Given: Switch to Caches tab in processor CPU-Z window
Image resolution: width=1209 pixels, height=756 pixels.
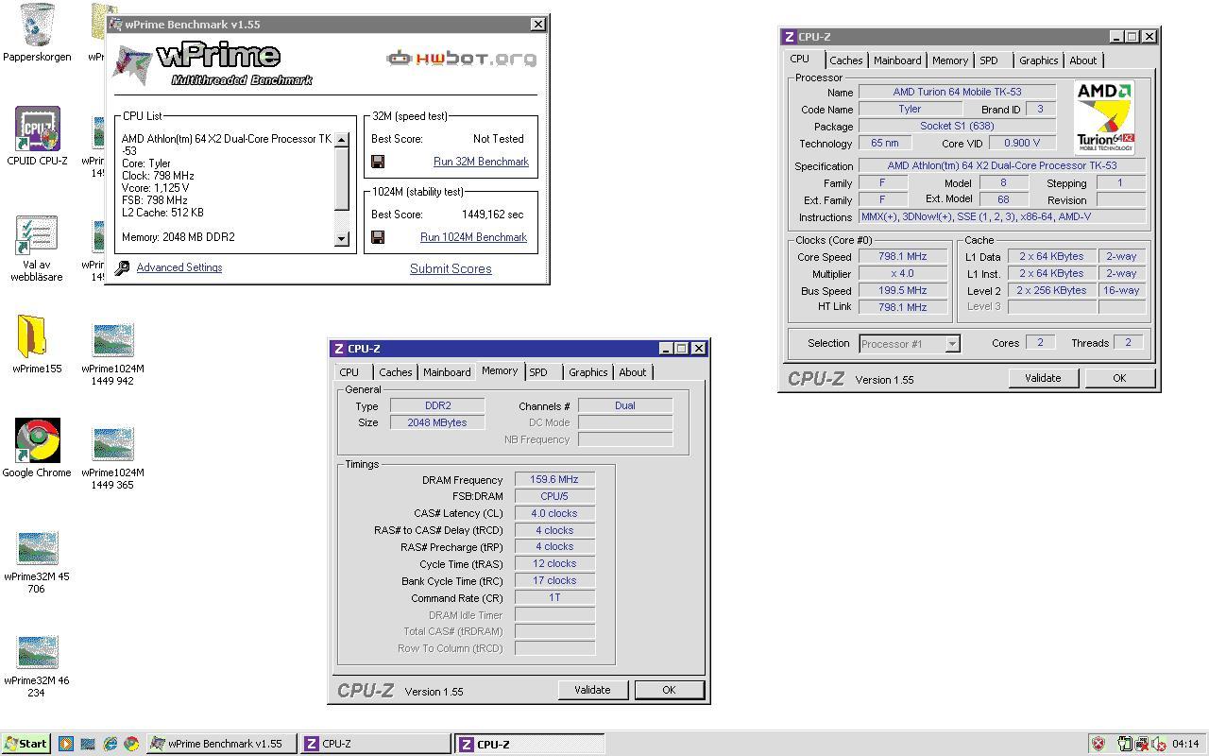Looking at the screenshot, I should 846,60.
